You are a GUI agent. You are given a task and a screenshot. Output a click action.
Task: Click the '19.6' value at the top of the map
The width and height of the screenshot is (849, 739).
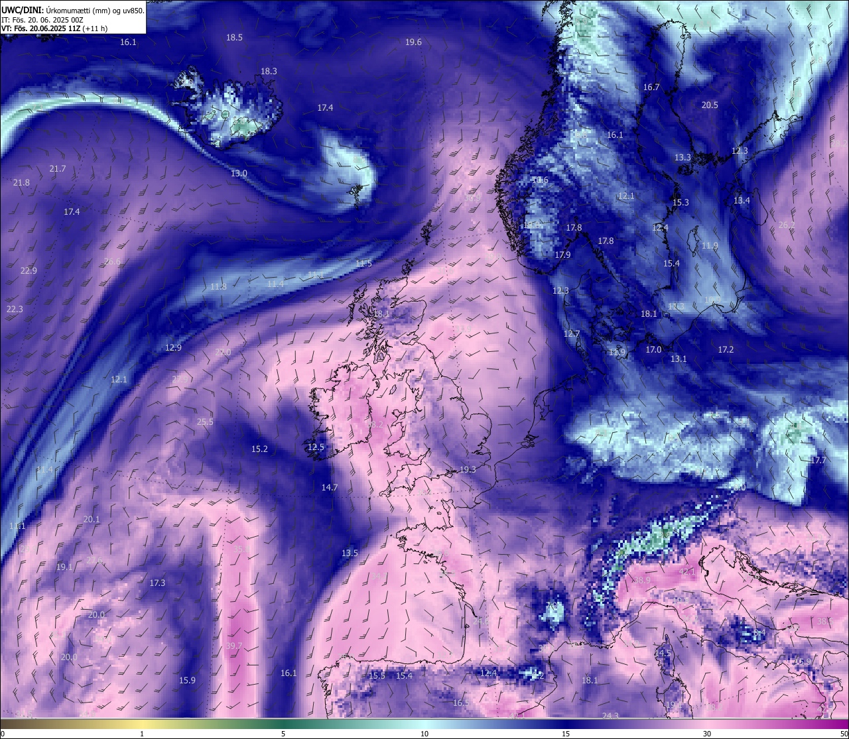coord(413,42)
